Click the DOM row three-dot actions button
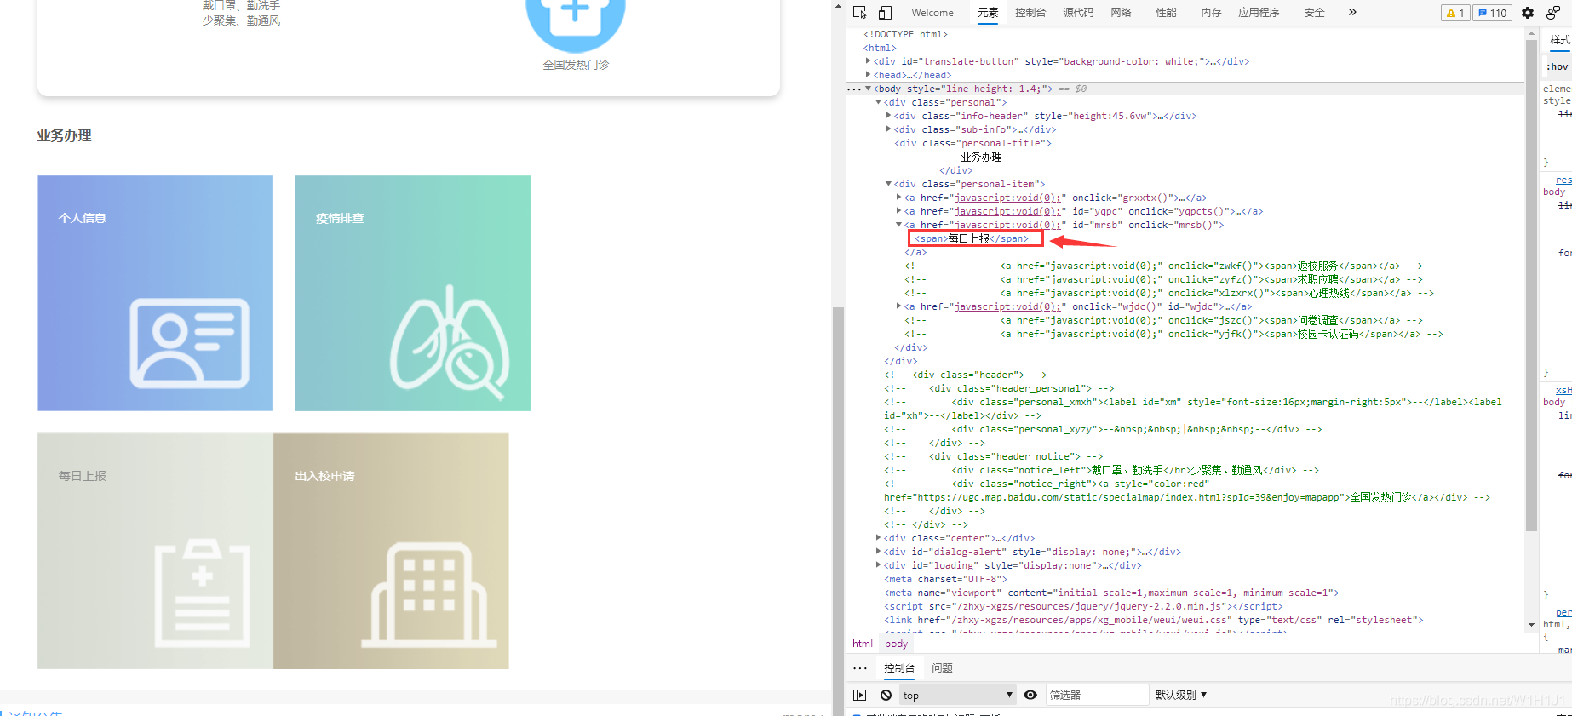Screen dimensions: 1572x716 (853, 89)
